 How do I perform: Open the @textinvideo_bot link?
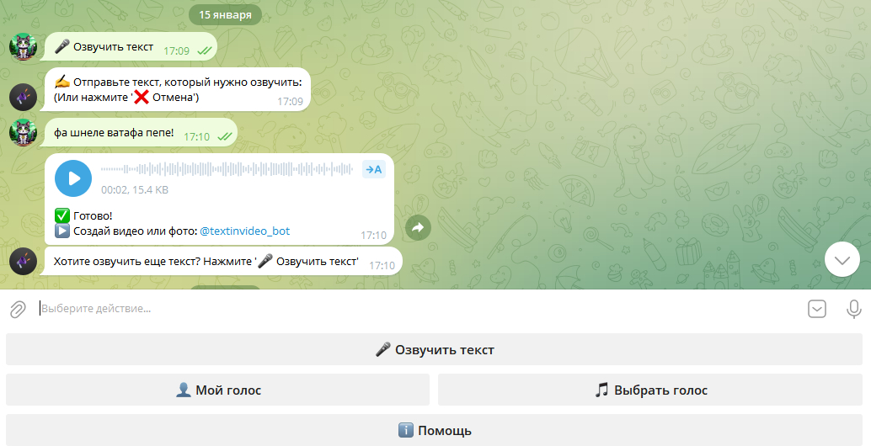tap(244, 231)
